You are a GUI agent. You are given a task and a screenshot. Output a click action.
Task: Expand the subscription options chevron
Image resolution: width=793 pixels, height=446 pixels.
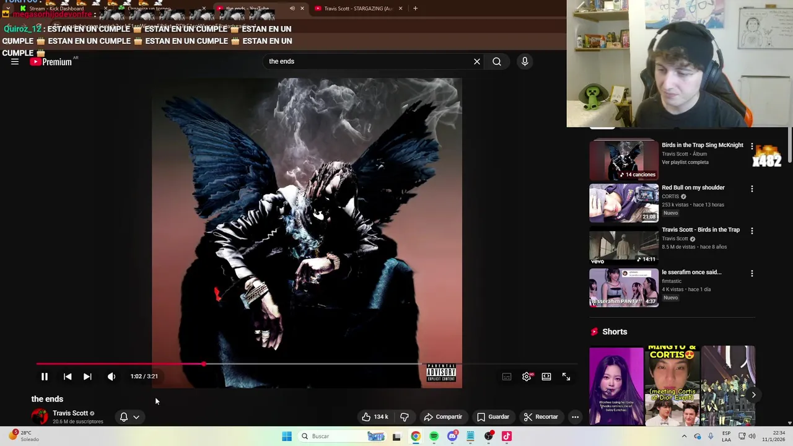(x=136, y=417)
